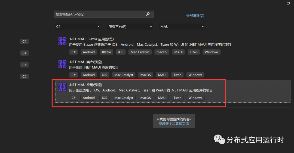
Task: Click the 未找到你要查找的内容? text
Action: coord(174,119)
